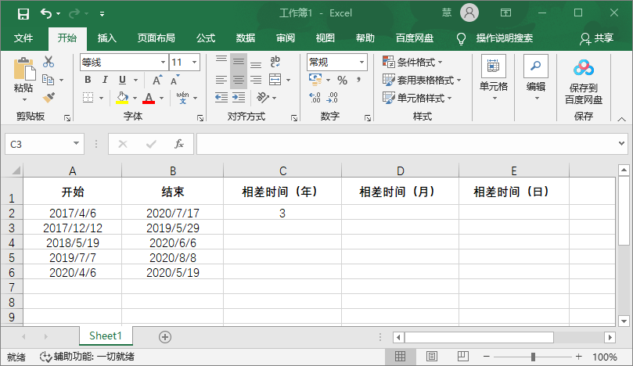
Task: Select the Format Painter brush
Action: tap(49, 97)
